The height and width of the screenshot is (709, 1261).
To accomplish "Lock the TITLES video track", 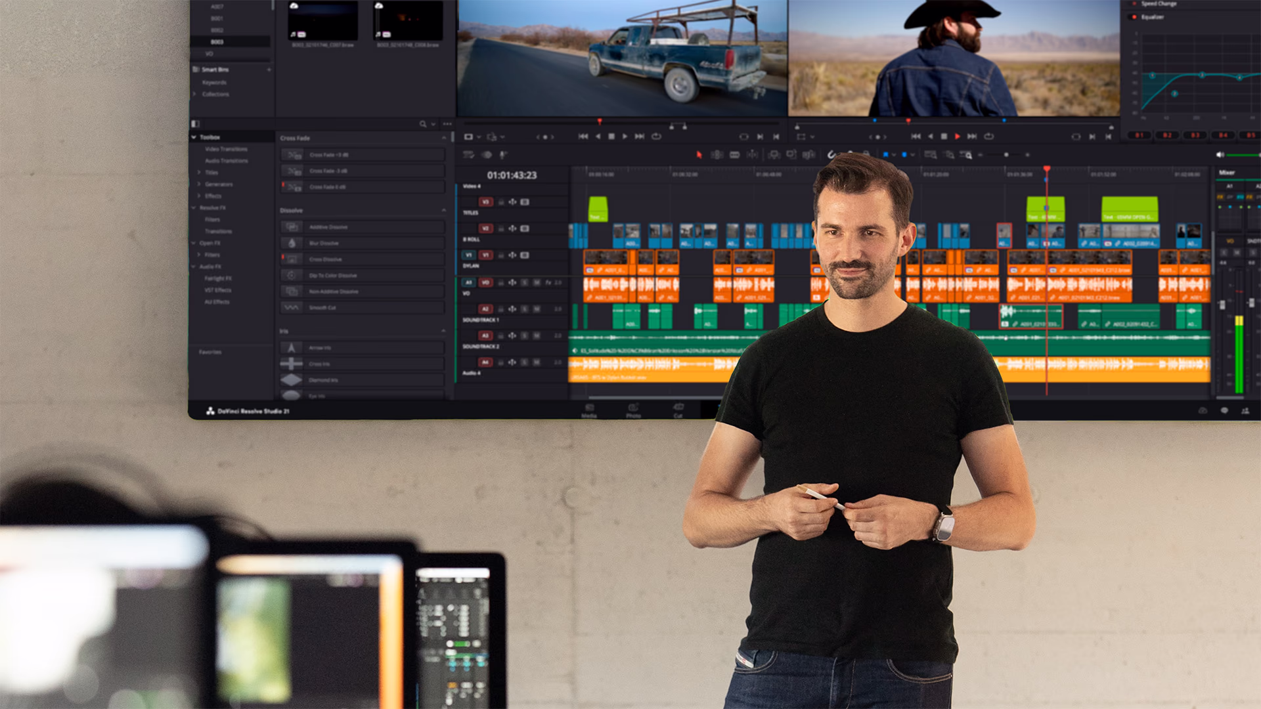I will coord(501,202).
